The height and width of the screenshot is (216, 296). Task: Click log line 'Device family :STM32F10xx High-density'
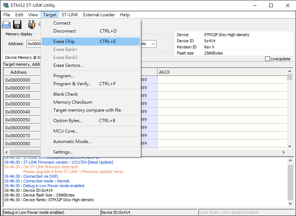[49, 200]
